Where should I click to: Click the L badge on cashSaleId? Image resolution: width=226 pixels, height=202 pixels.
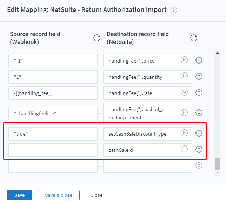click(184, 149)
